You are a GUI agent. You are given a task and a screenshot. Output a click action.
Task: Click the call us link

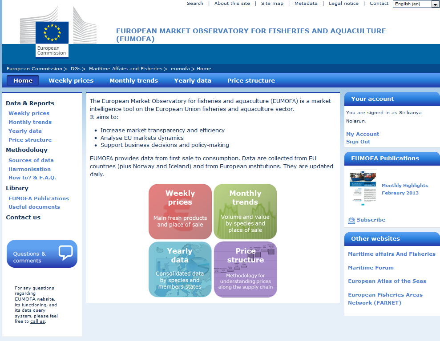38,321
